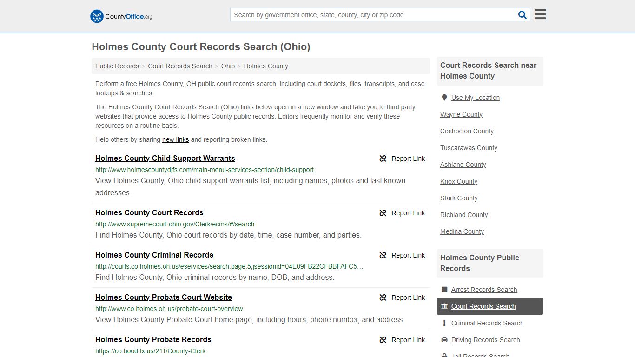Image resolution: width=635 pixels, height=357 pixels.
Task: Open Holmes County Probate Court Website title
Action: [x=164, y=297]
